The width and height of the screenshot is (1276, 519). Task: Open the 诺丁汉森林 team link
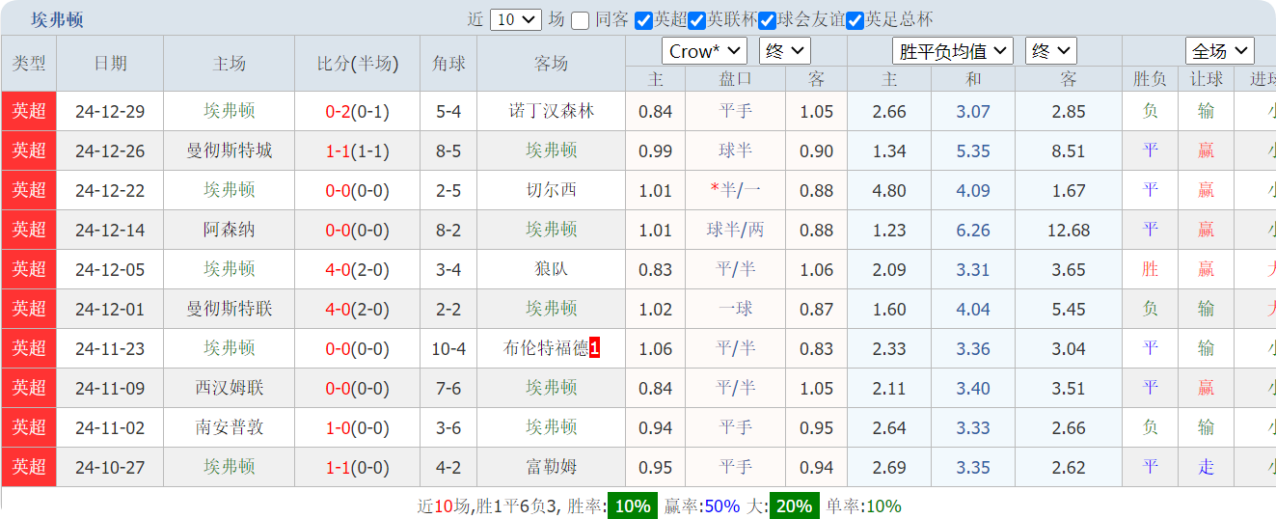pyautogui.click(x=551, y=112)
